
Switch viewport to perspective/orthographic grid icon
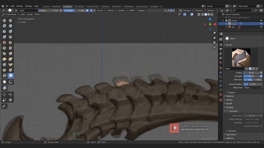(x=214, y=47)
